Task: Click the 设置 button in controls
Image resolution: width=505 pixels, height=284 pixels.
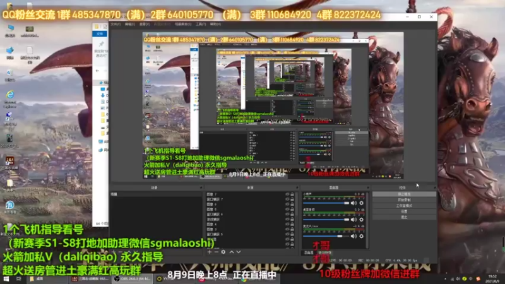Action: point(404,211)
